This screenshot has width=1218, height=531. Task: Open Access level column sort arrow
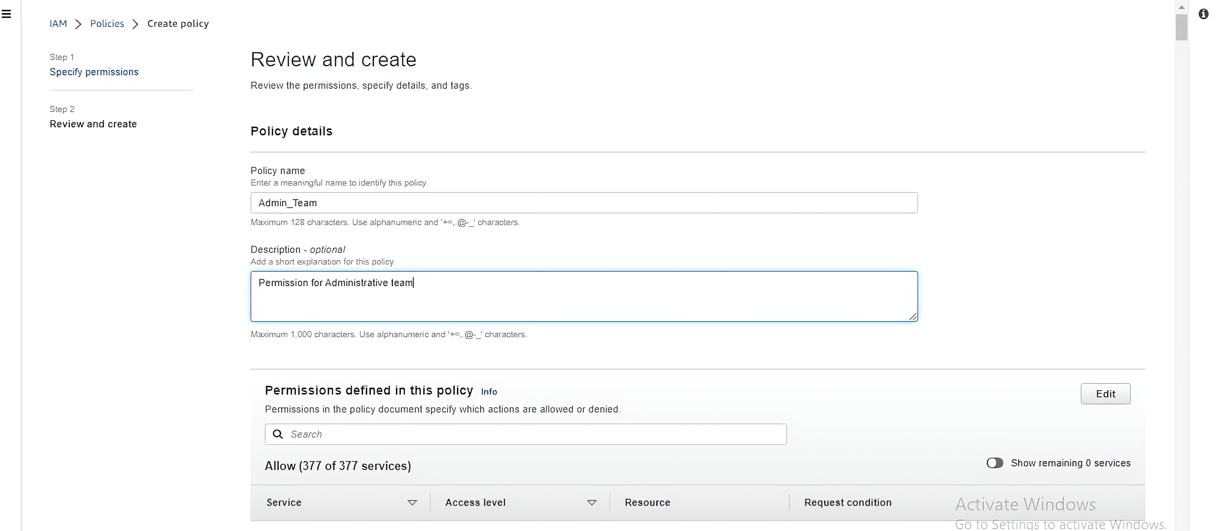[591, 503]
